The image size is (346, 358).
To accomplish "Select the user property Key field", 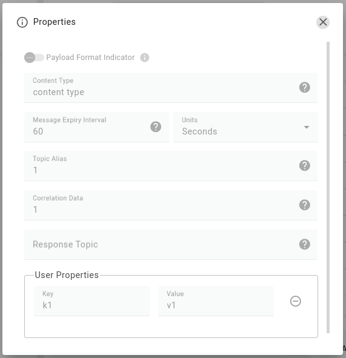I will pos(92,301).
